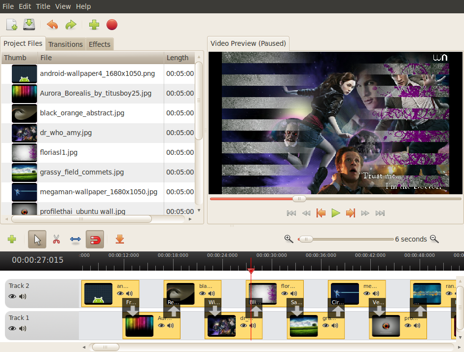Toggle the magnet snapping tool

95,240
